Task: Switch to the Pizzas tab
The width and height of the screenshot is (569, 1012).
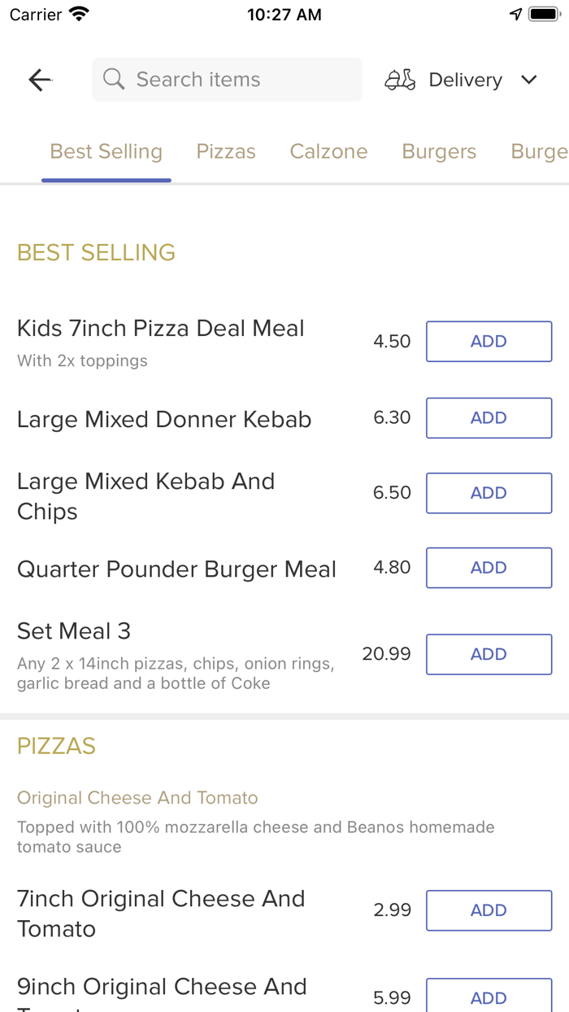Action: (x=226, y=151)
